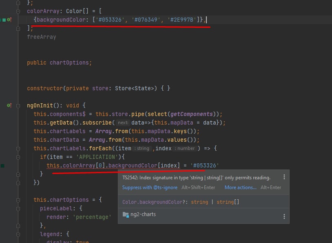Image resolution: width=332 pixels, height=243 pixels.
Task: Click the 'Alt+Enter' shortcut hint
Action: (271, 187)
